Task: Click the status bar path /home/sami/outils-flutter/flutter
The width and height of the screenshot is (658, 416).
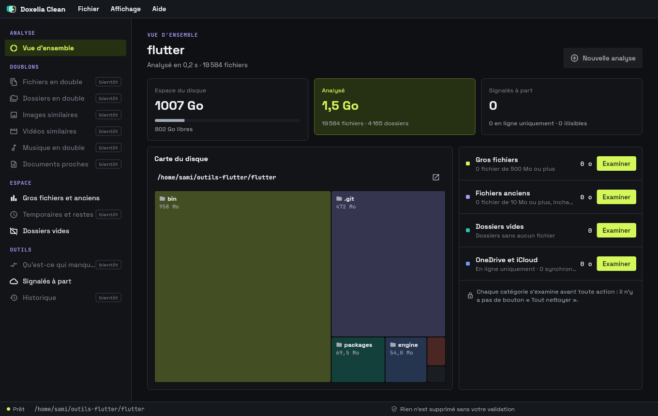Action: (90, 409)
